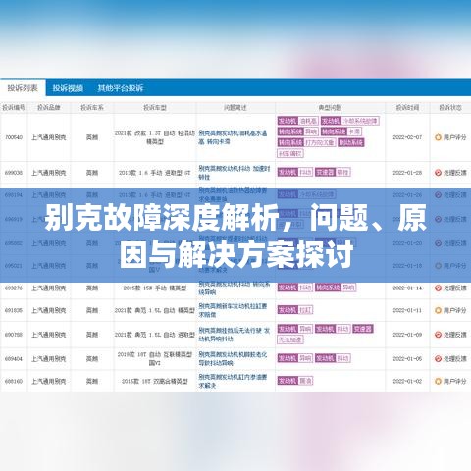Click the 典型问题 column header
The image size is (471, 471).
(x=330, y=107)
